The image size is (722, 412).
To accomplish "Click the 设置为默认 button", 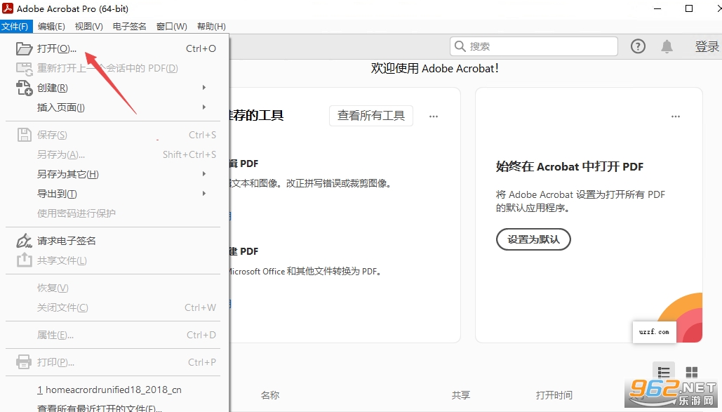I will pyautogui.click(x=533, y=239).
